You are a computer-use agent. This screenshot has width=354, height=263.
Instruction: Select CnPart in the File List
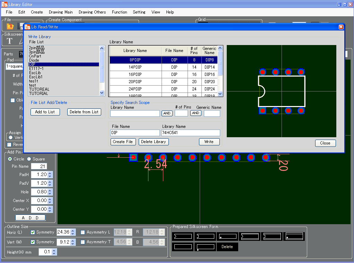64,56
